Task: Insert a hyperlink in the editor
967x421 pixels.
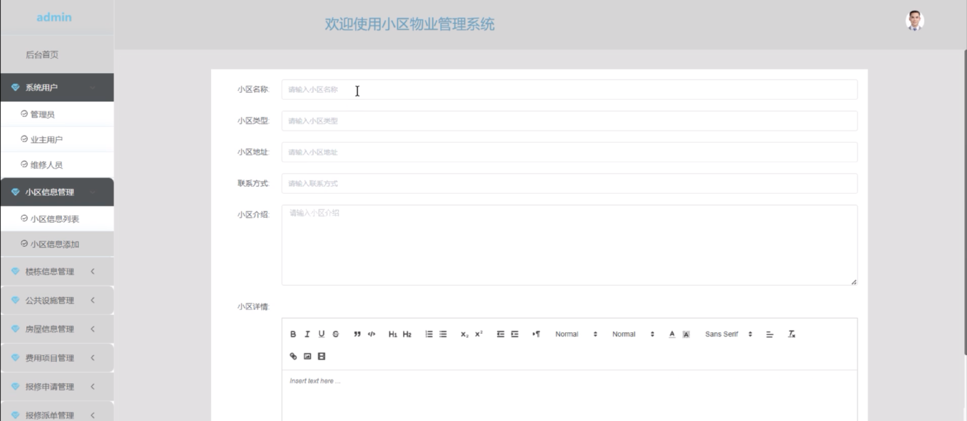Action: (293, 356)
